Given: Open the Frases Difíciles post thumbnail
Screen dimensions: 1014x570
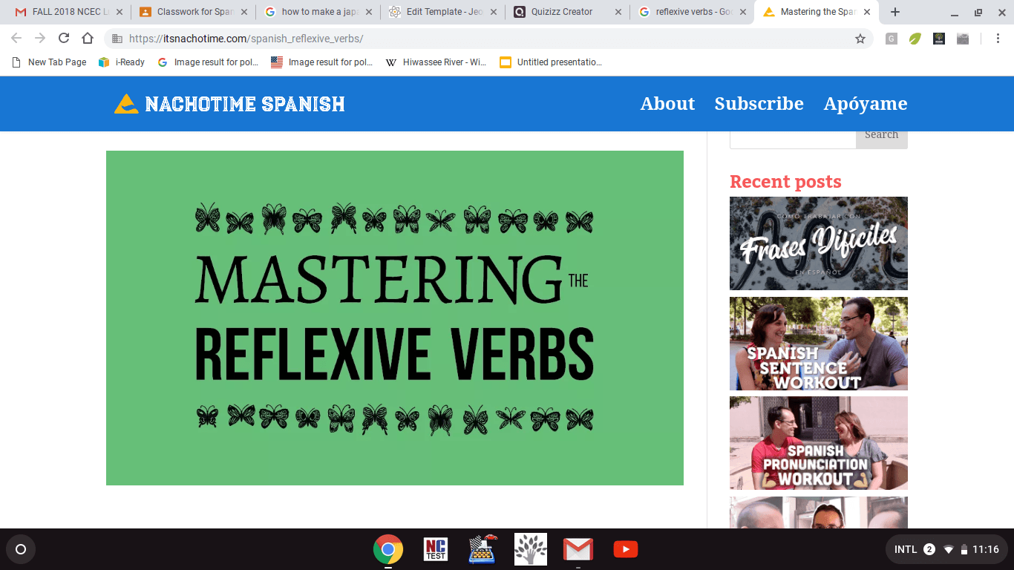Looking at the screenshot, I should click(818, 243).
